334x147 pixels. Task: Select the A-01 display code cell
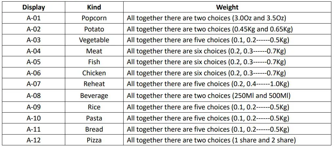(33, 18)
